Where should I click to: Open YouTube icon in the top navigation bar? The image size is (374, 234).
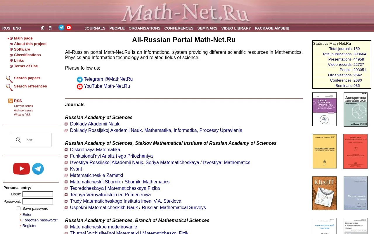click(x=69, y=27)
